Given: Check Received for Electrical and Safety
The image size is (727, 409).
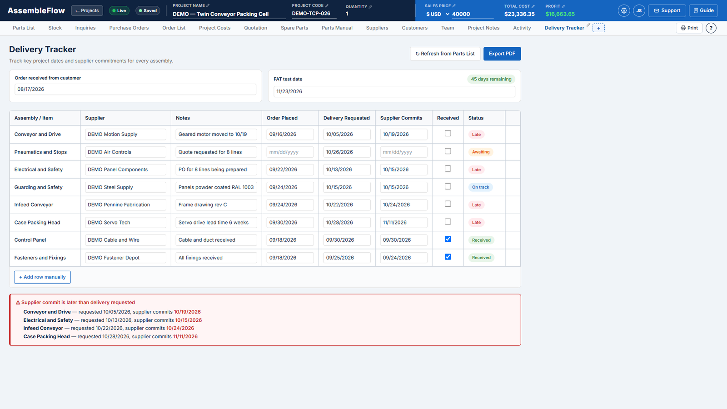Looking at the screenshot, I should (448, 169).
